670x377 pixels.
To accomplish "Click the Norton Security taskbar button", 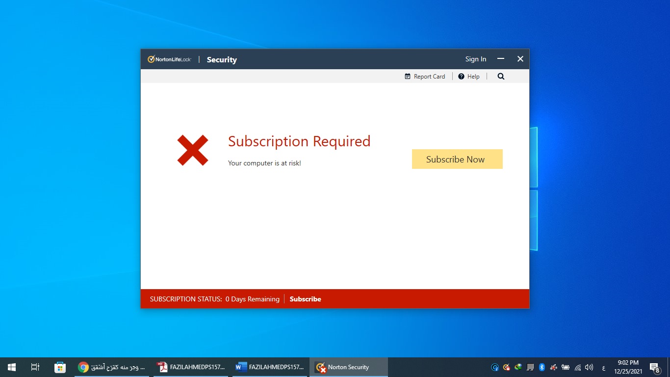I will click(x=349, y=367).
